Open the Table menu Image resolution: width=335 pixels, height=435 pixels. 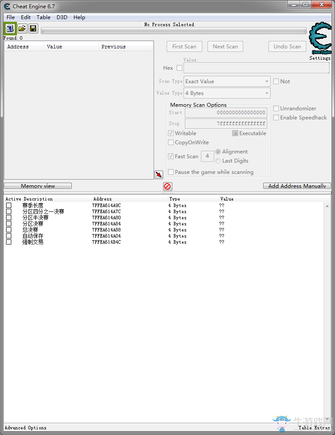pyautogui.click(x=44, y=17)
